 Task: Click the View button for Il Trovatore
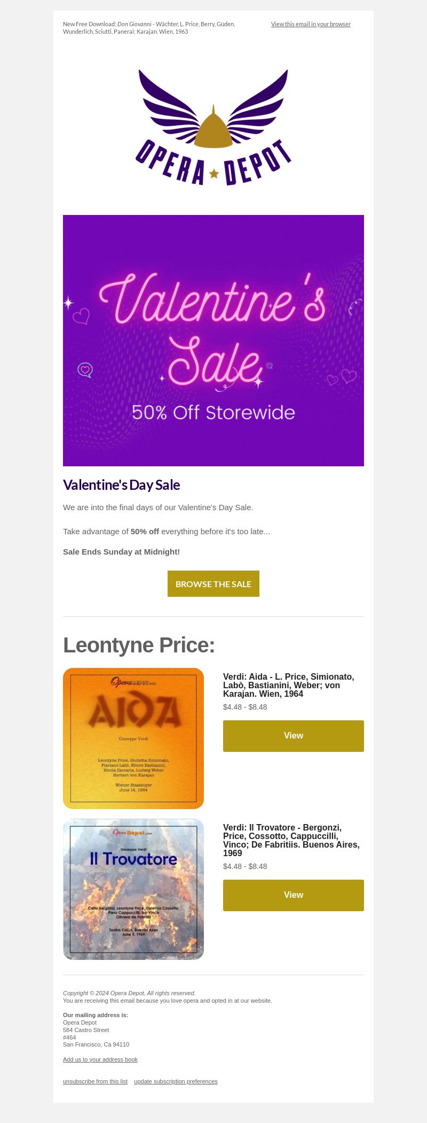tap(294, 895)
